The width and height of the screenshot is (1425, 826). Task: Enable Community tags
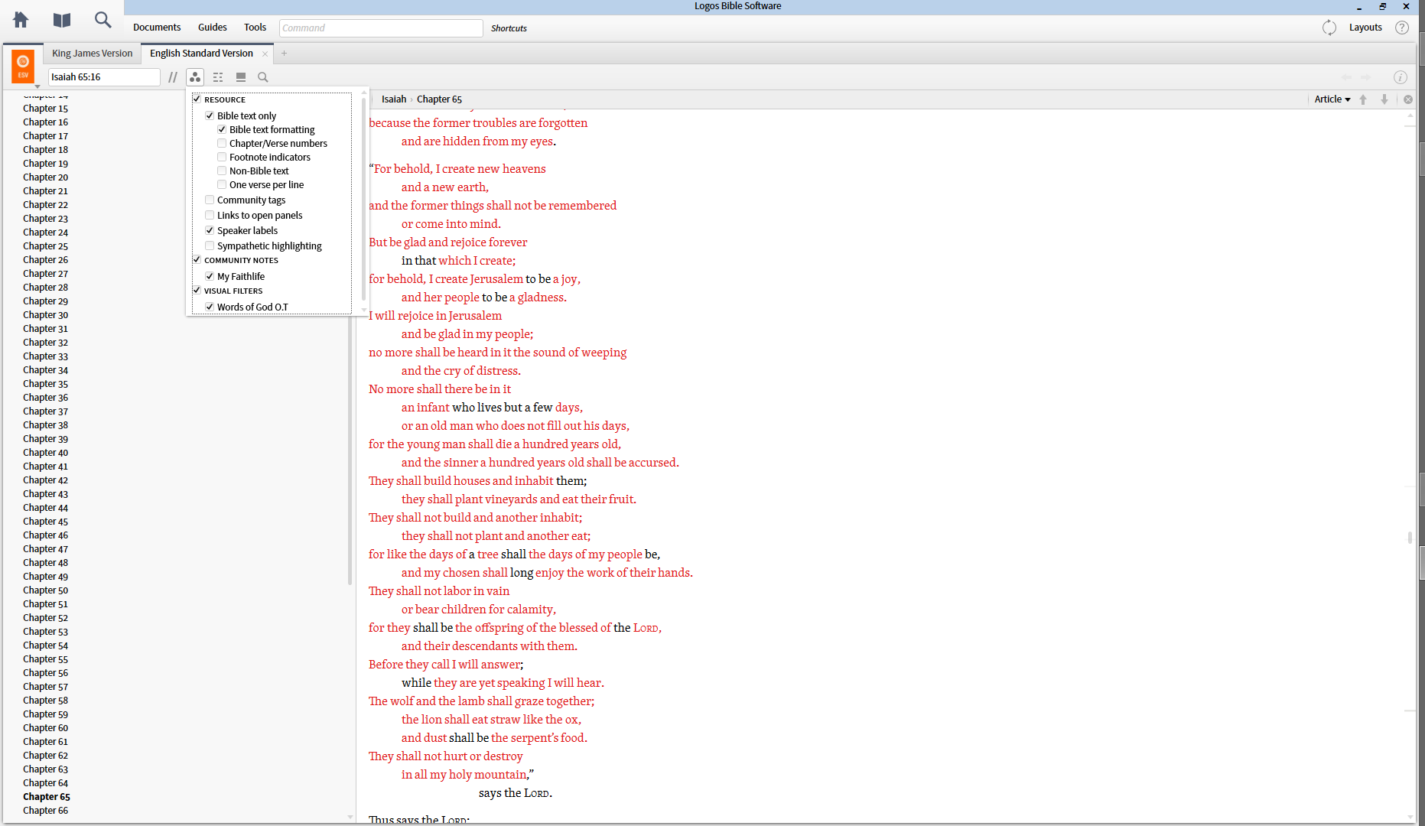pyautogui.click(x=210, y=200)
